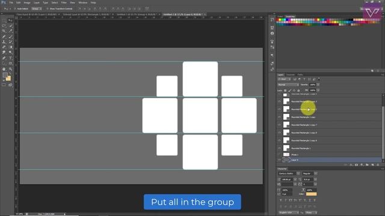Select the Hand tool

pyautogui.click(x=4, y=69)
